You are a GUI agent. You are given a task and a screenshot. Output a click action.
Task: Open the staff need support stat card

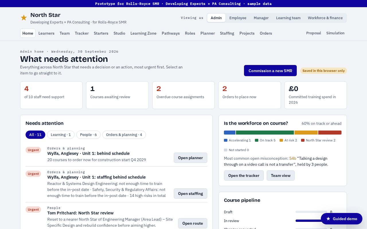[x=51, y=95]
